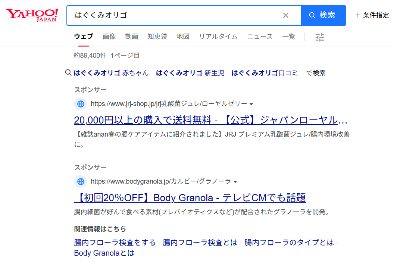
Task: Open the ニュース tab
Action: coord(260,37)
